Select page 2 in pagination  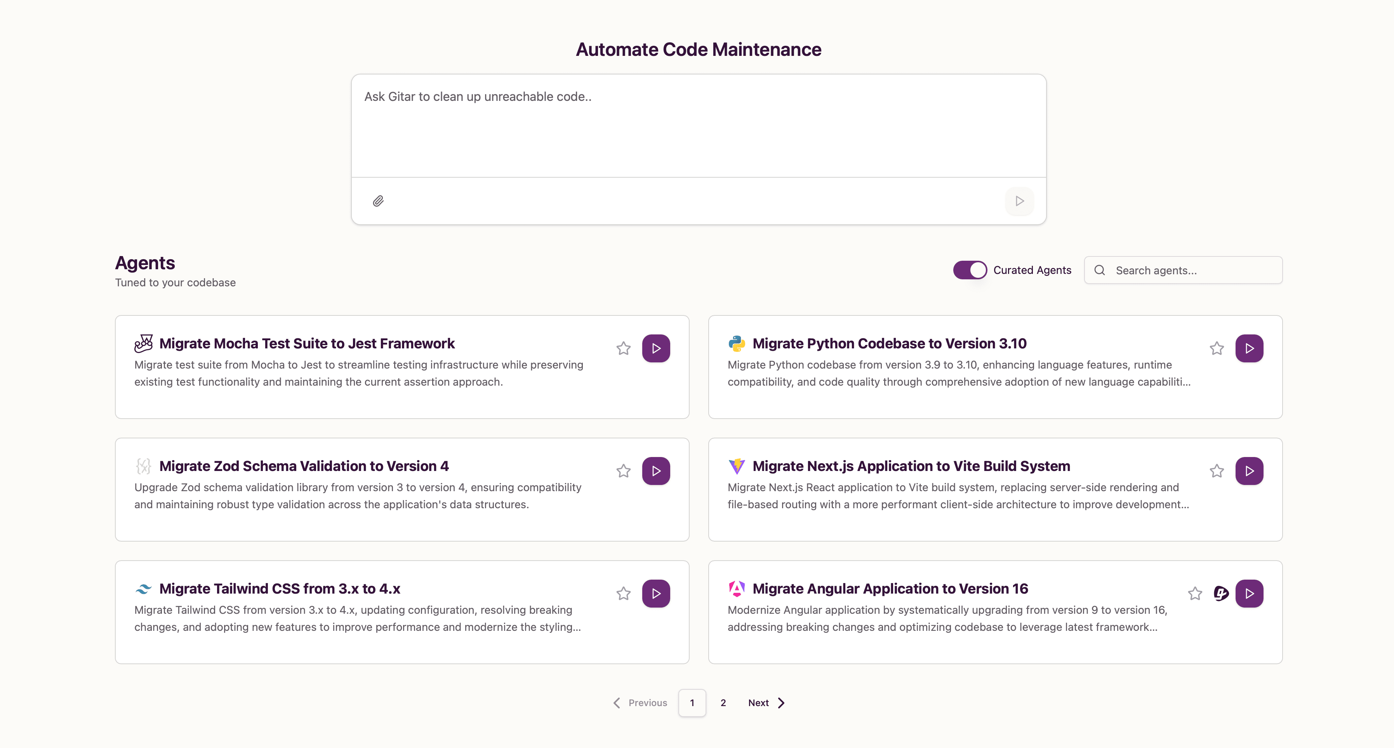723,703
